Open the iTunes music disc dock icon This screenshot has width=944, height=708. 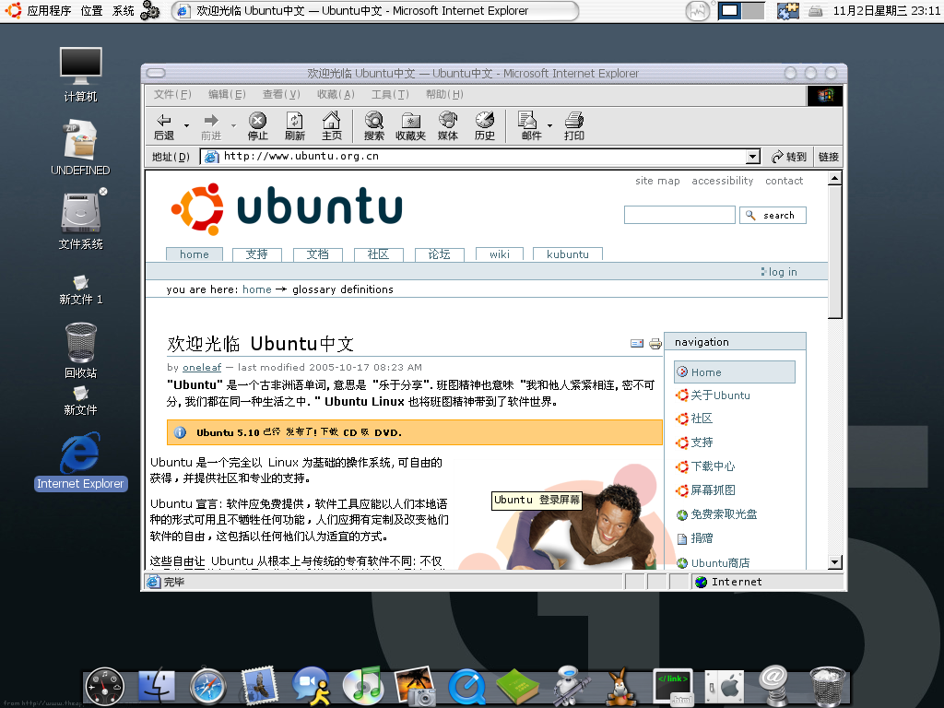(362, 685)
